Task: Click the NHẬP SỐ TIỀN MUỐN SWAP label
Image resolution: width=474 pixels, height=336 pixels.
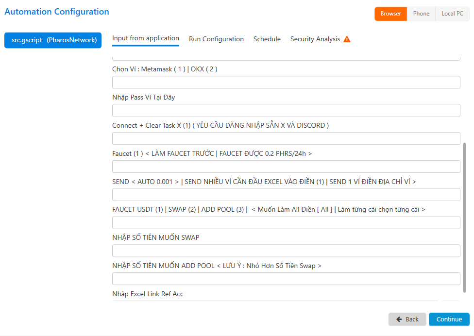Action: (x=156, y=237)
